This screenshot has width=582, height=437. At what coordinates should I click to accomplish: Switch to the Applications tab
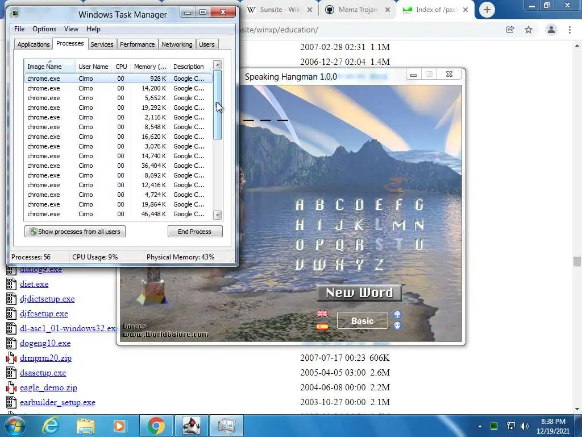click(34, 44)
